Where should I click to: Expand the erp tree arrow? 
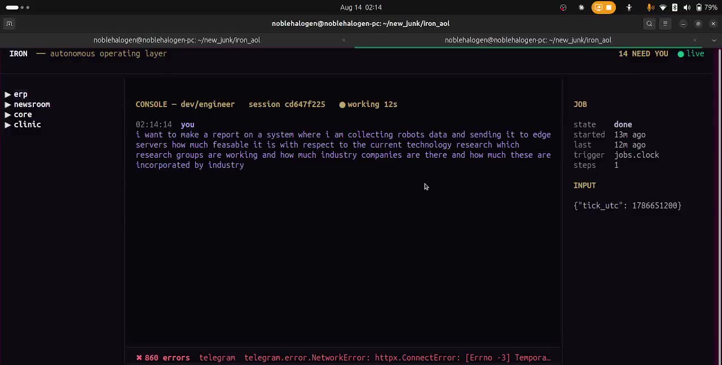pyautogui.click(x=8, y=95)
